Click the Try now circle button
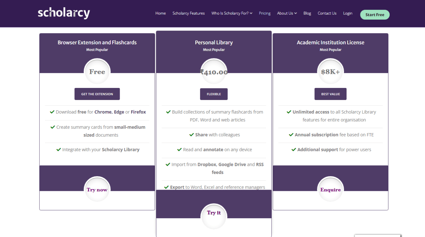 click(97, 190)
